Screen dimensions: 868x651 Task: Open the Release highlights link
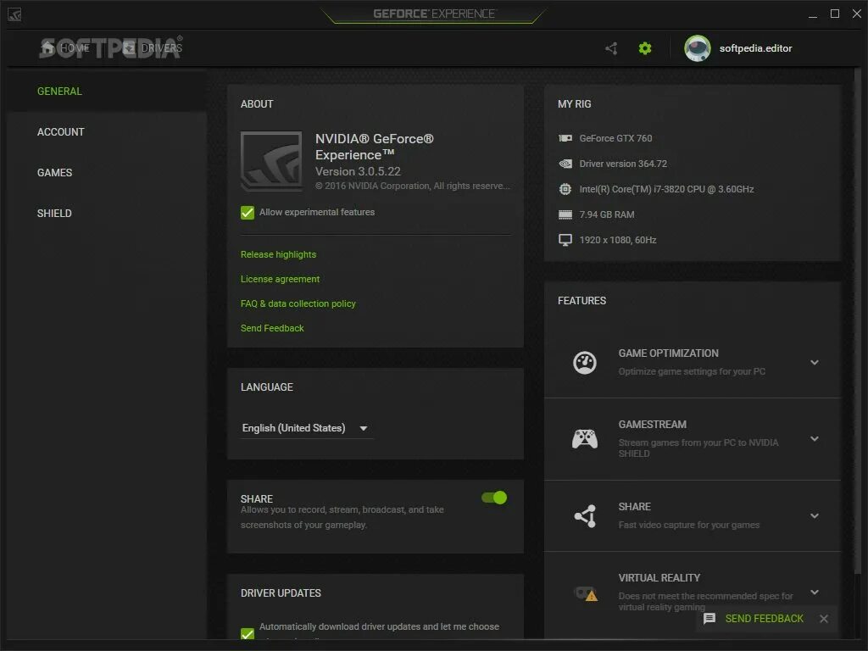(278, 254)
